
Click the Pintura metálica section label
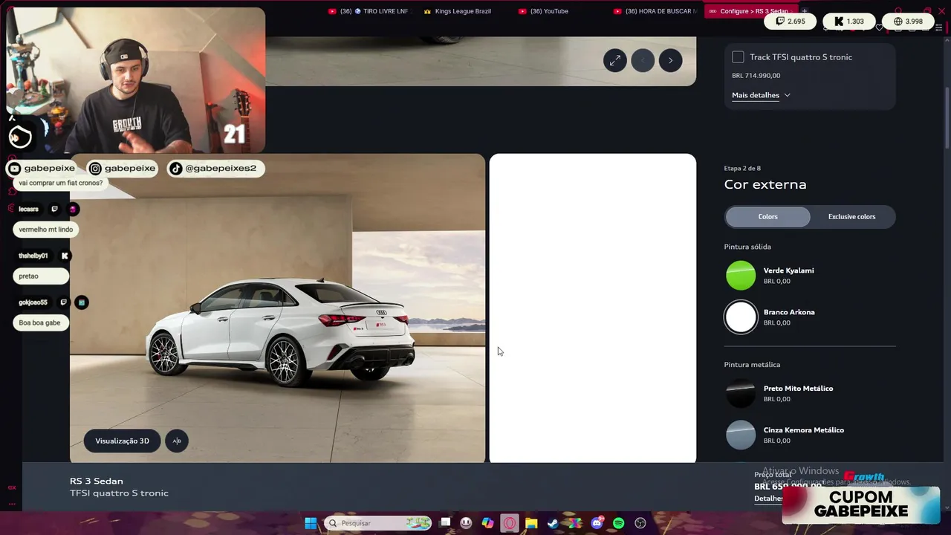752,365
